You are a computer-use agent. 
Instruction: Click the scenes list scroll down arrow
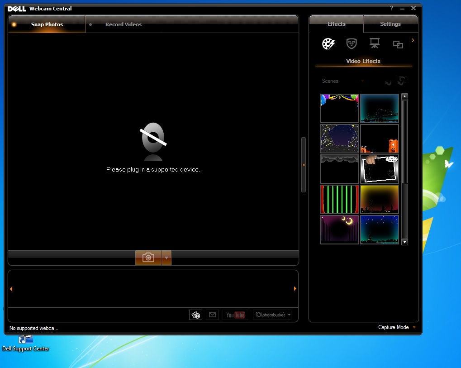pos(404,242)
